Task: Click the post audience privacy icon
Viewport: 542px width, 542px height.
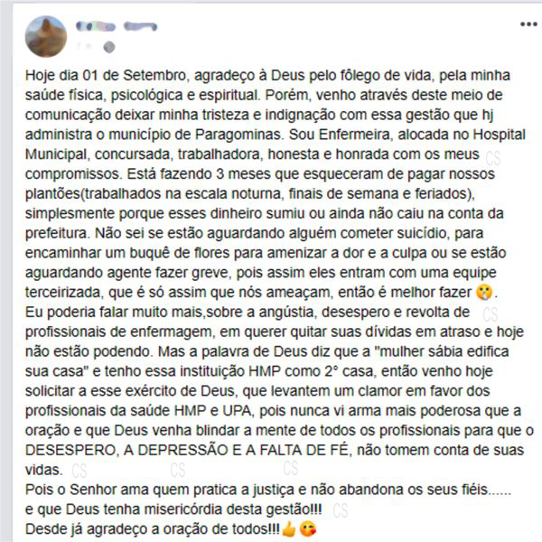Action: 109,47
